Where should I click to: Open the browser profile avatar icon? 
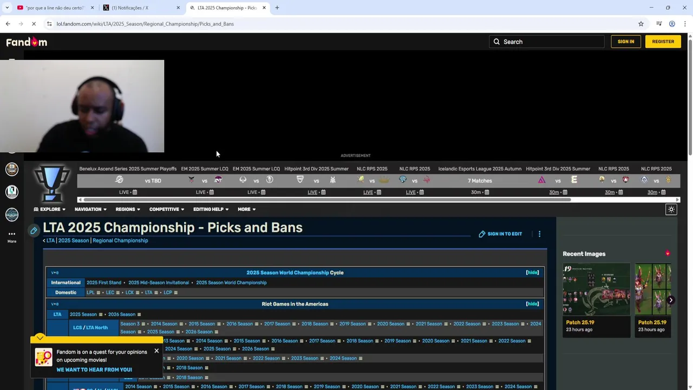[x=672, y=24]
